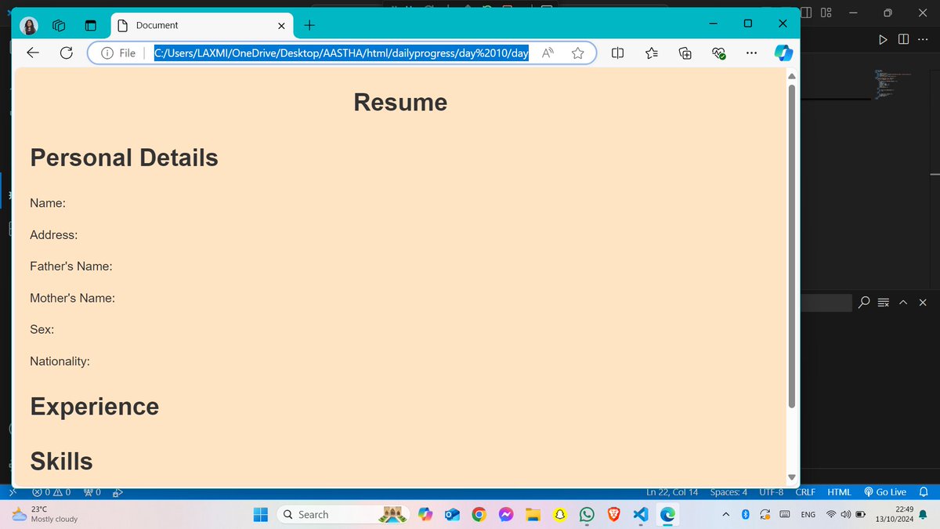Open a new tab with plus button

click(309, 25)
